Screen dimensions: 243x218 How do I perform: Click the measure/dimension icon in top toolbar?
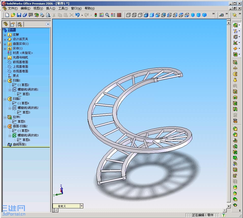pos(221,15)
